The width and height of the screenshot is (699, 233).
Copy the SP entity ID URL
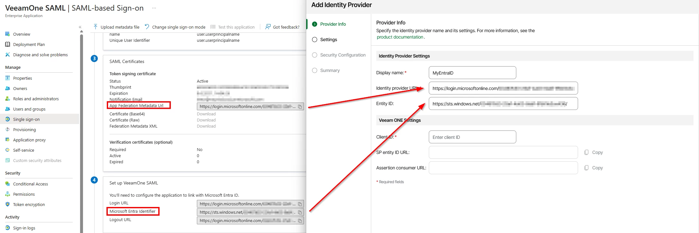tap(593, 152)
